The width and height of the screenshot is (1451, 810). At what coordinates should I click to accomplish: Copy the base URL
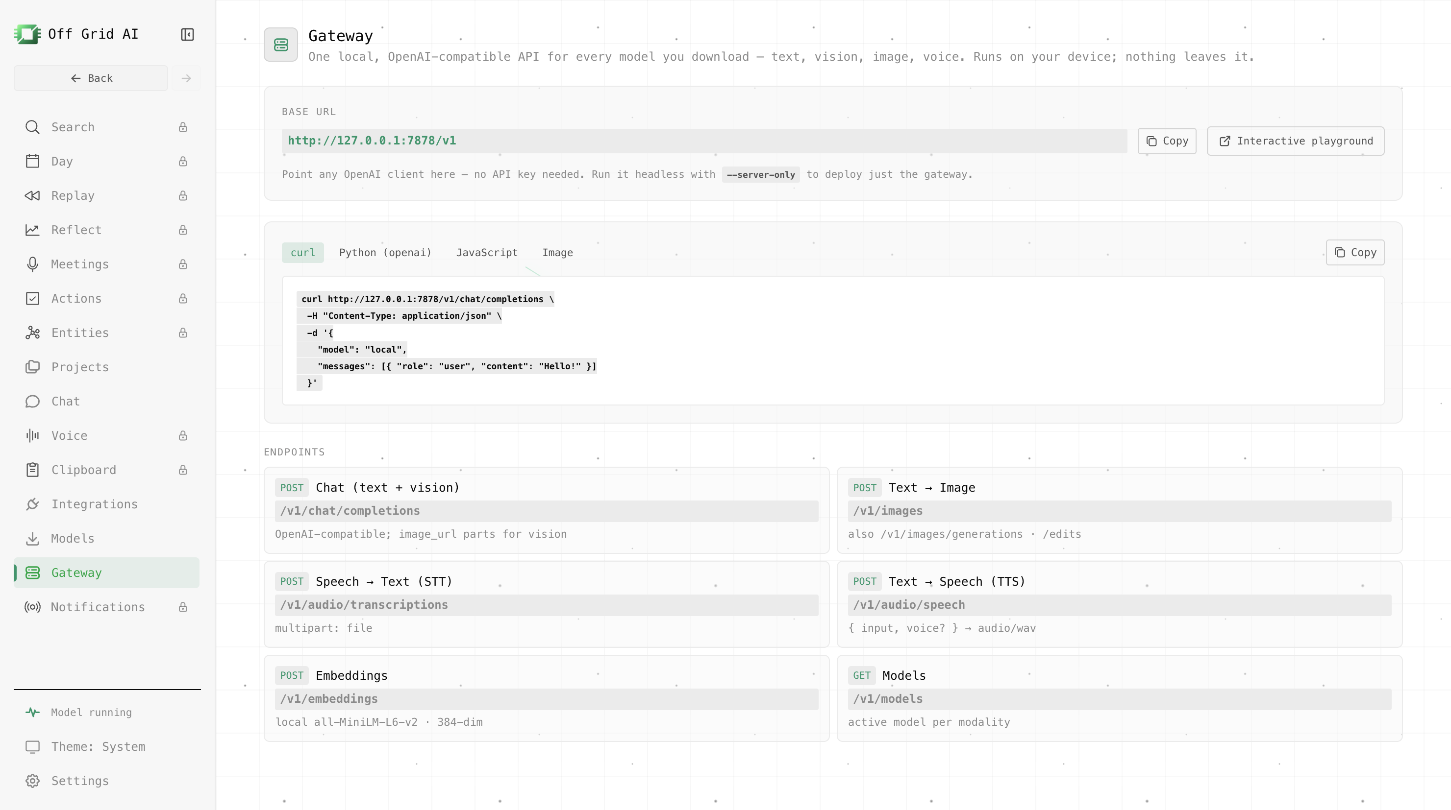click(1167, 142)
